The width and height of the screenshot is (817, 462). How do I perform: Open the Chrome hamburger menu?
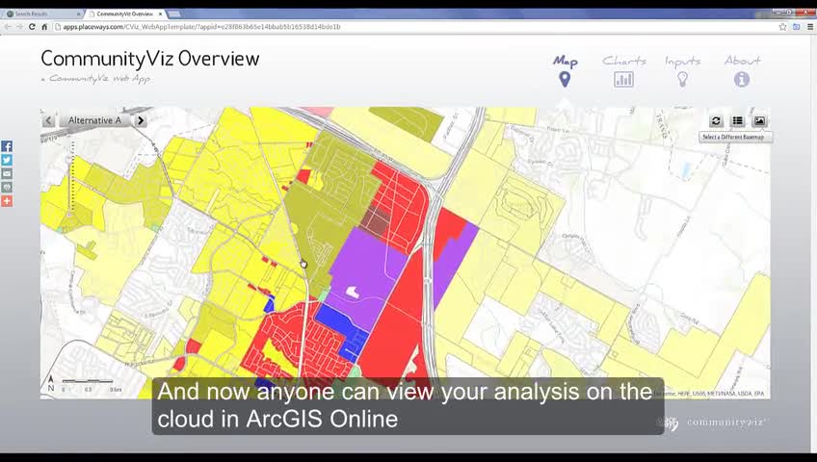[810, 27]
